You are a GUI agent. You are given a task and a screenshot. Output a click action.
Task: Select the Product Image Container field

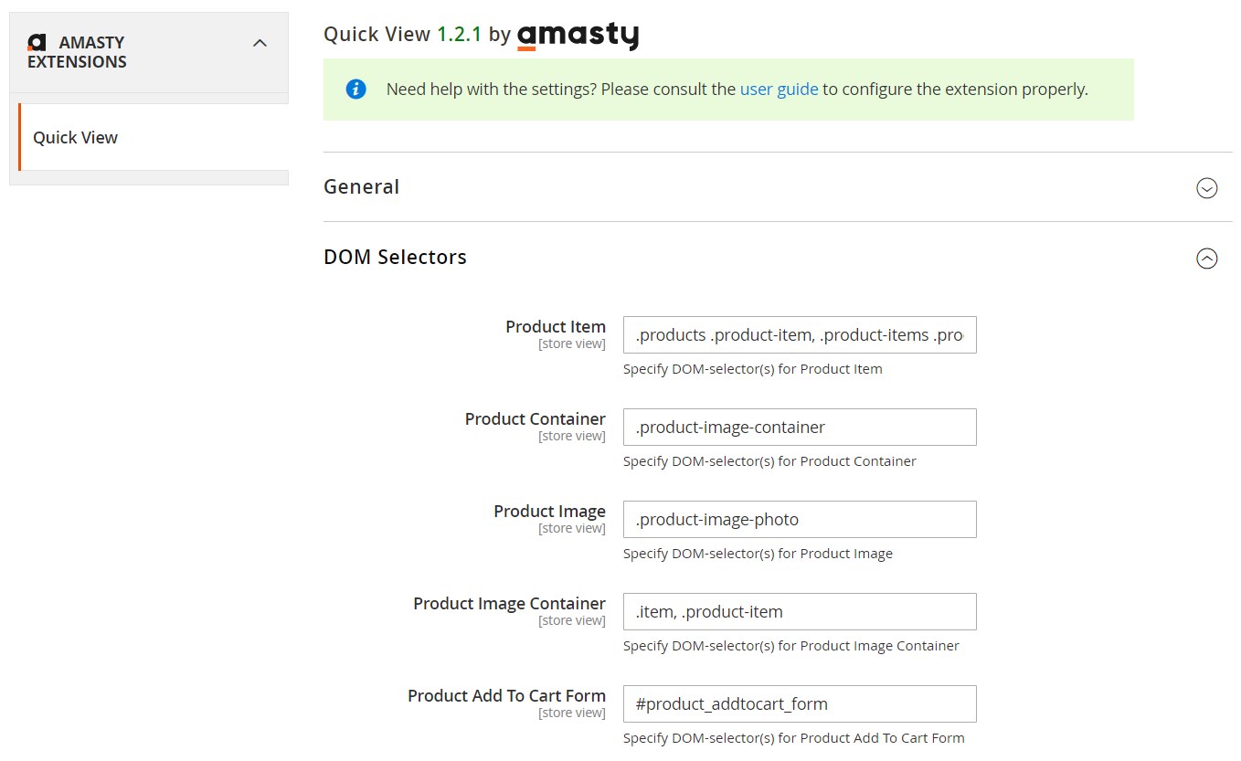(800, 612)
